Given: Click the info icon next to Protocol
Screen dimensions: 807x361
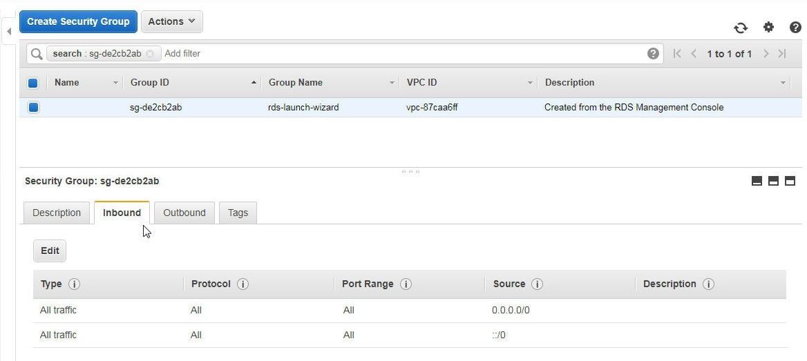Looking at the screenshot, I should 243,284.
